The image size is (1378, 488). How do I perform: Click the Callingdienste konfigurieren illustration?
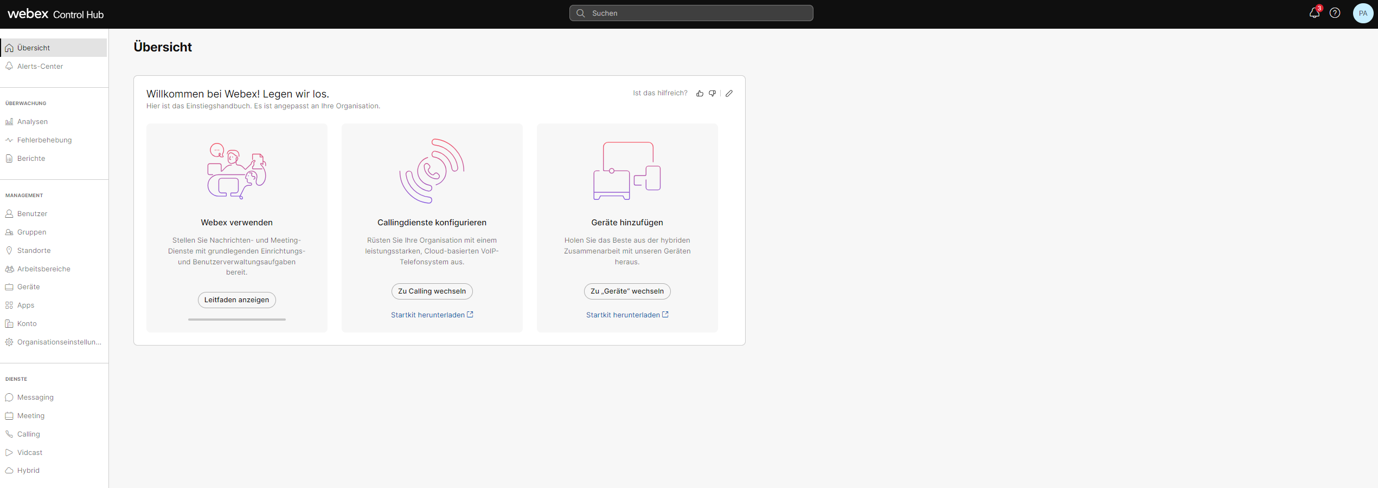click(x=432, y=171)
